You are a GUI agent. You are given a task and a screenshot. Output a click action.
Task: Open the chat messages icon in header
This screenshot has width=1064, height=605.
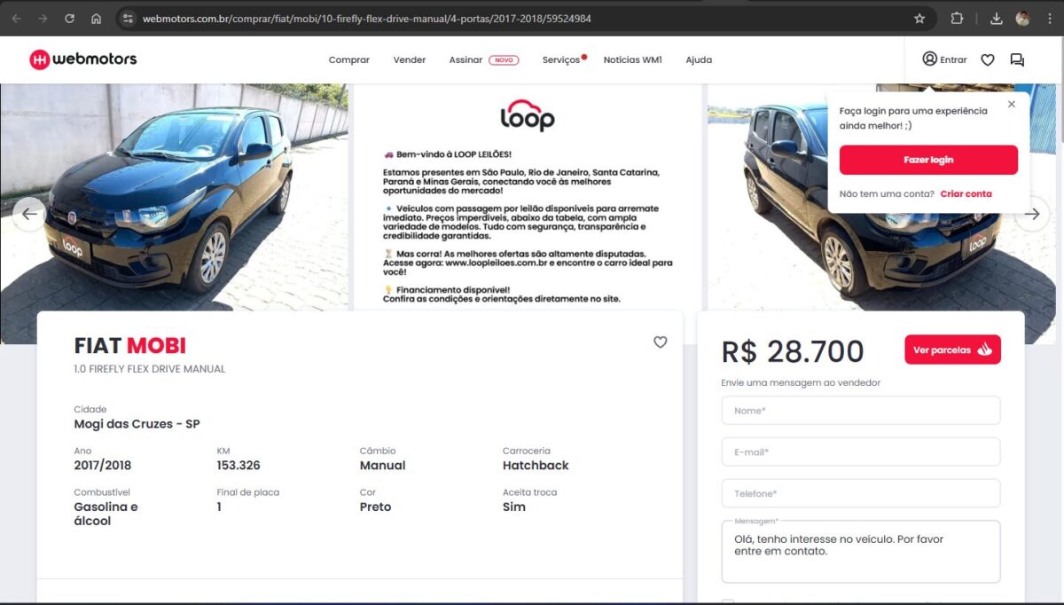coord(1017,59)
